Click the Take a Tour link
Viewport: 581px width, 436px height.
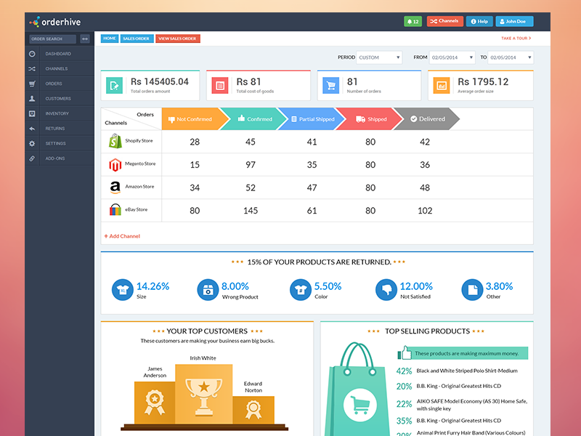(x=516, y=39)
